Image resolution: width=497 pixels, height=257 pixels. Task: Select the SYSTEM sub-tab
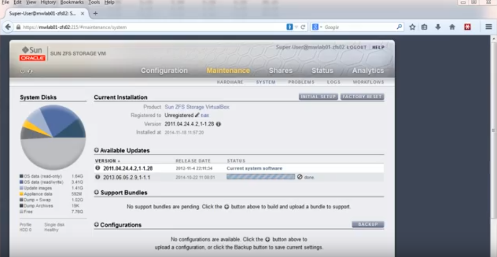(266, 82)
